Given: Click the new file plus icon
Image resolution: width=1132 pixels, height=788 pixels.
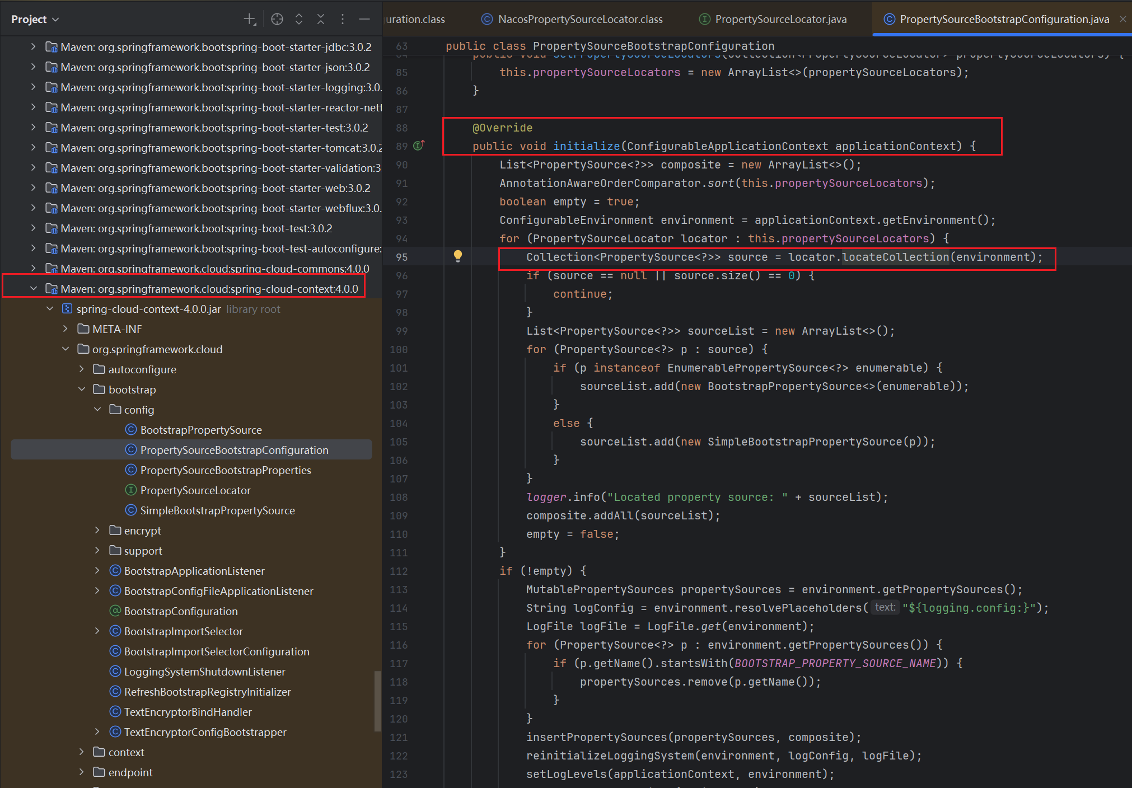Looking at the screenshot, I should point(250,19).
